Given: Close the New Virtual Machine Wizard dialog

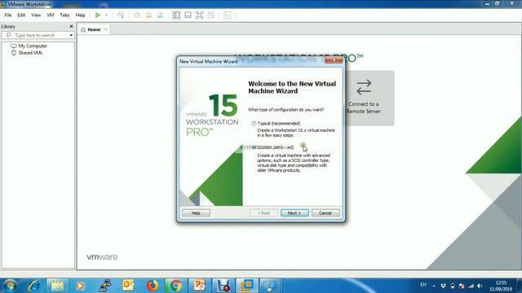Looking at the screenshot, I should coord(334,60).
